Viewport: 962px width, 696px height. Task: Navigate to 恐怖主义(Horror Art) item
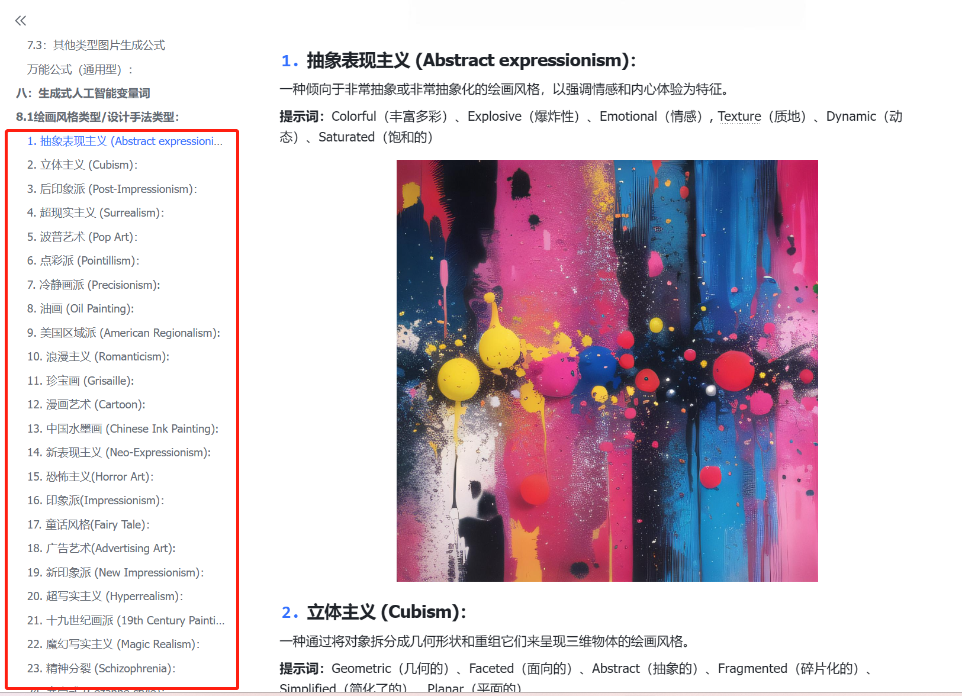tap(90, 476)
